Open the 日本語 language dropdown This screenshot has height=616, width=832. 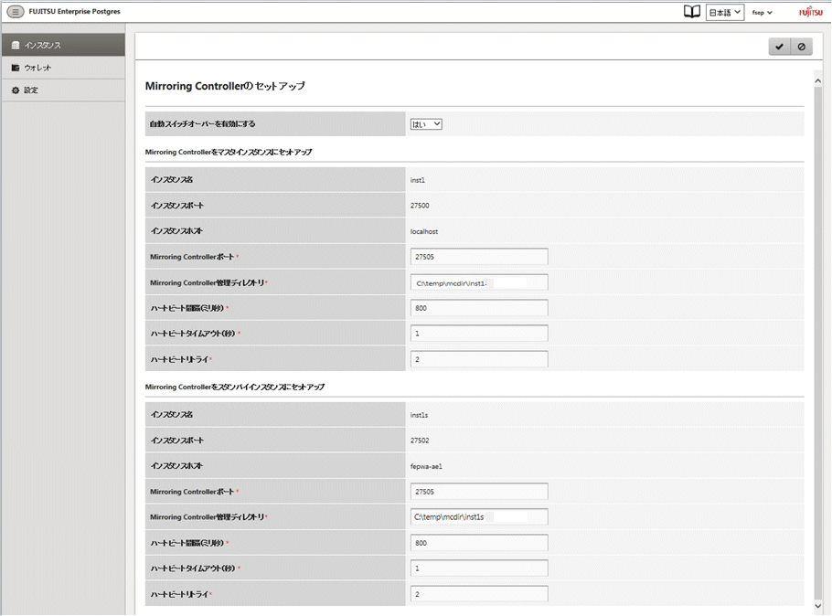coord(725,12)
